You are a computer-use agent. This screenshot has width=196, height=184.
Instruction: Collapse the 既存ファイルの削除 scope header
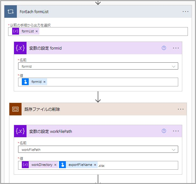pyautogui.click(x=94, y=109)
